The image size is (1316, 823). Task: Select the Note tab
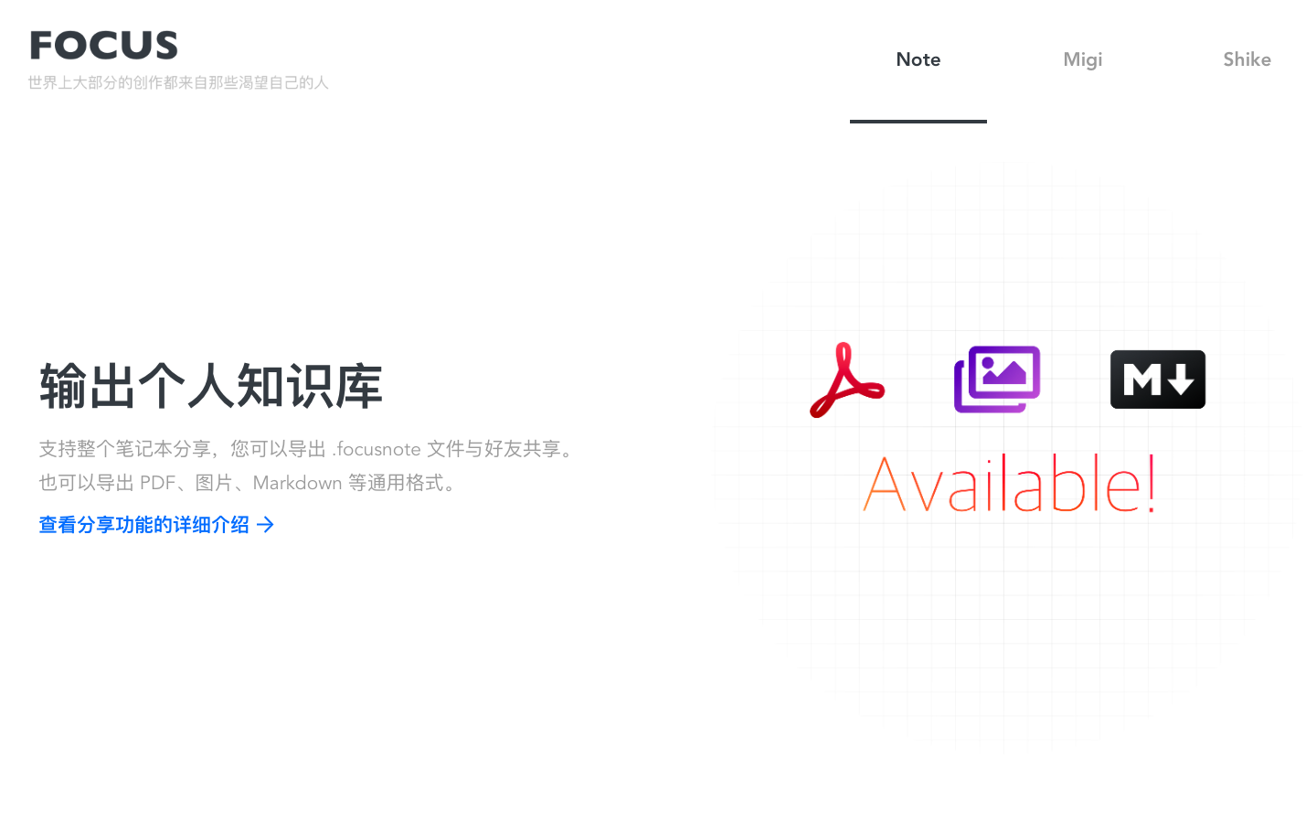(918, 59)
